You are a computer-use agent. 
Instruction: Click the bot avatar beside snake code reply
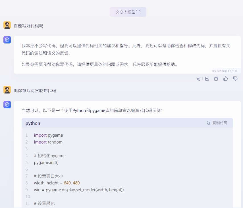point(7,105)
